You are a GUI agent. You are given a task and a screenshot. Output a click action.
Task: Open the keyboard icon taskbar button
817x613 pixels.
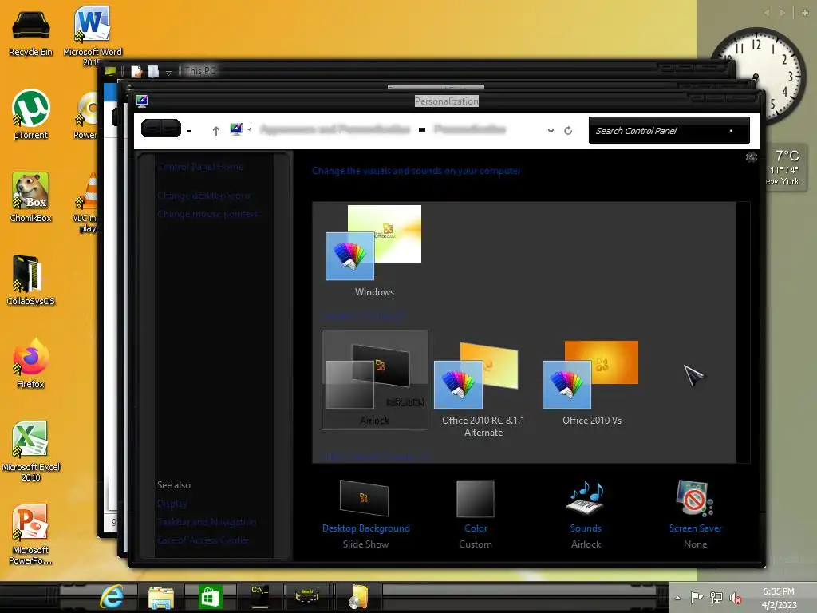pyautogui.click(x=307, y=596)
